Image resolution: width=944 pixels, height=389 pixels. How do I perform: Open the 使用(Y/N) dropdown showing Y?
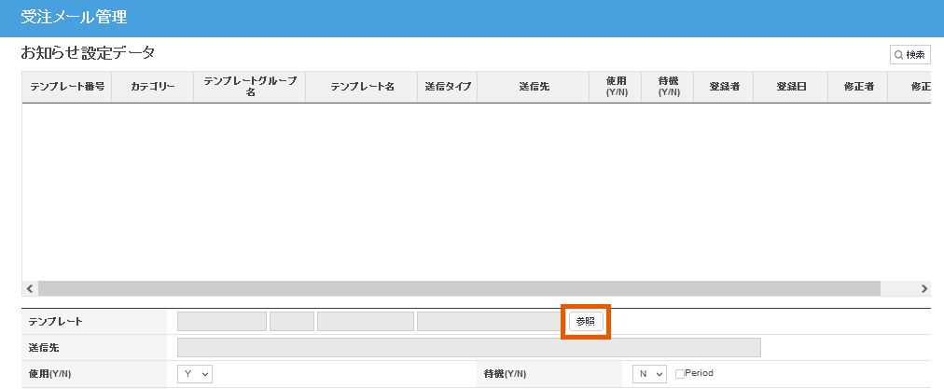pos(195,374)
